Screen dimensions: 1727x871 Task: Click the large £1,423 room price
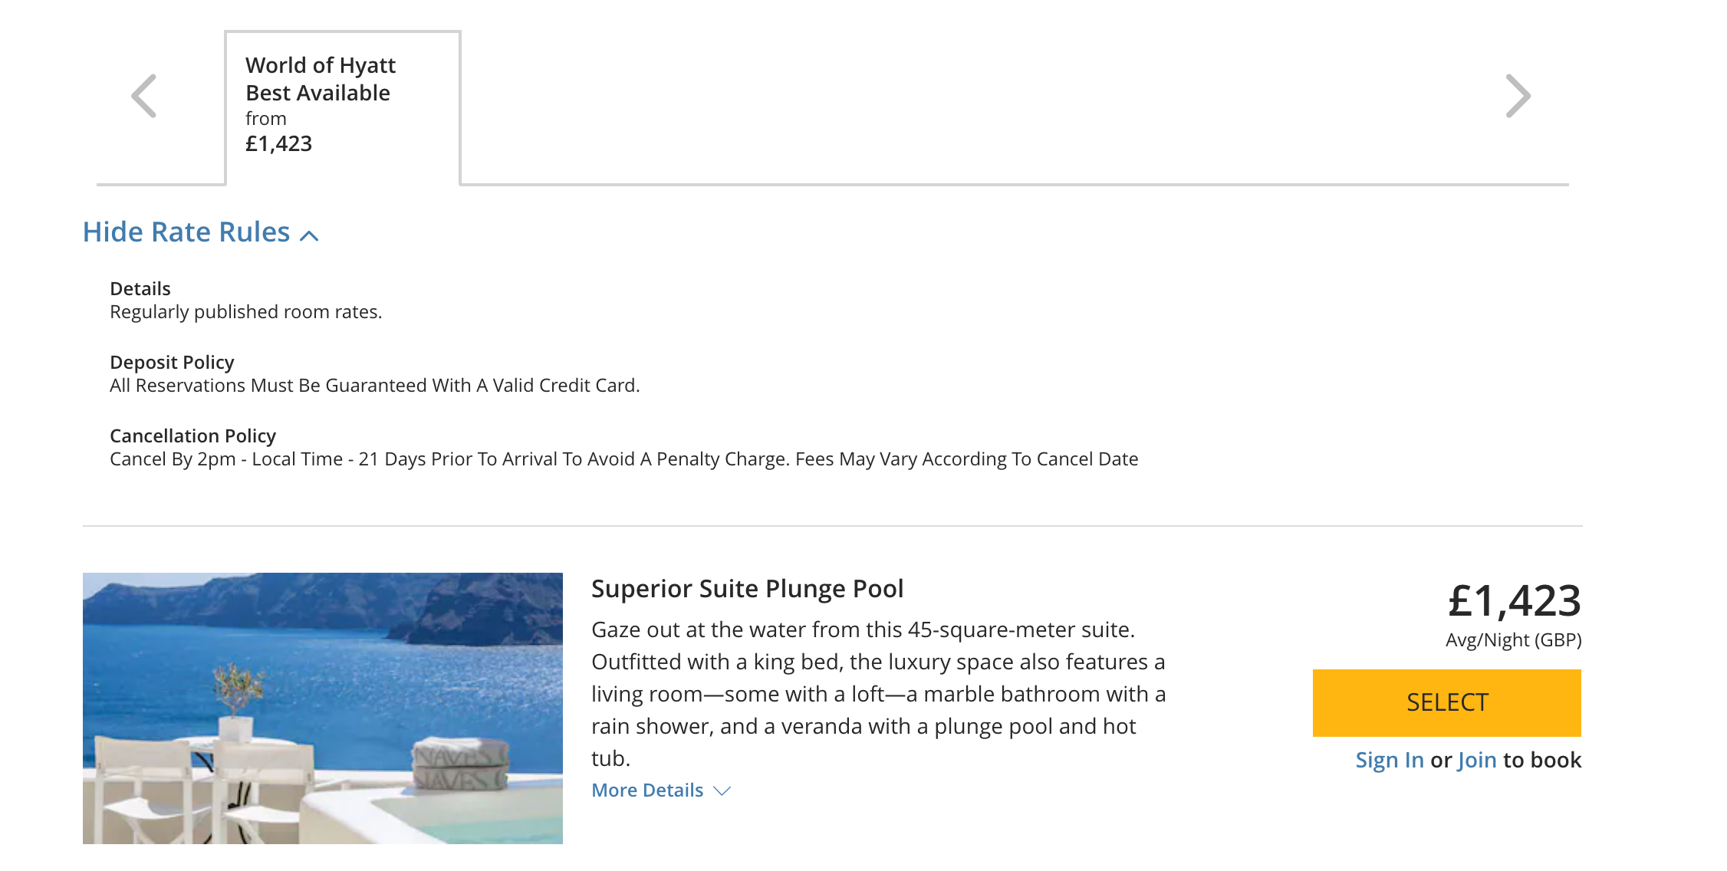pyautogui.click(x=1515, y=600)
